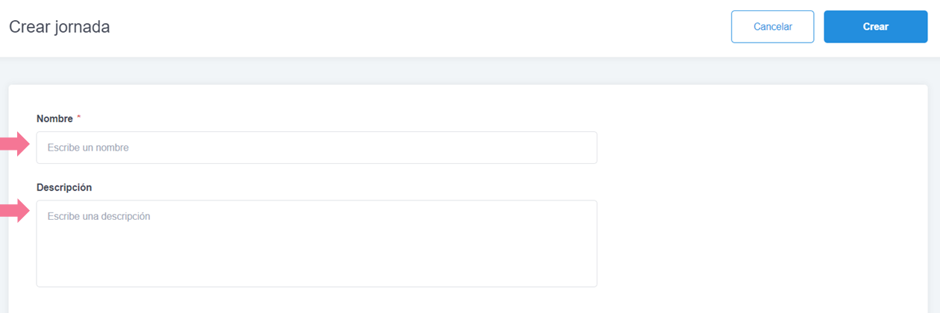The width and height of the screenshot is (940, 313).
Task: Click the "Escribe un nombre" placeholder text
Action: click(x=88, y=148)
